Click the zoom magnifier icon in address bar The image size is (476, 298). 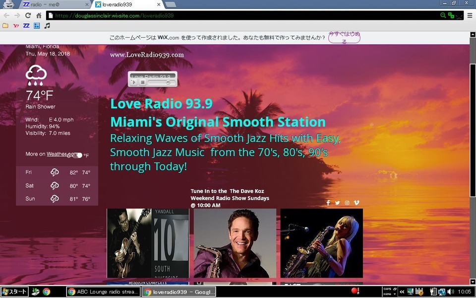pyautogui.click(x=443, y=15)
